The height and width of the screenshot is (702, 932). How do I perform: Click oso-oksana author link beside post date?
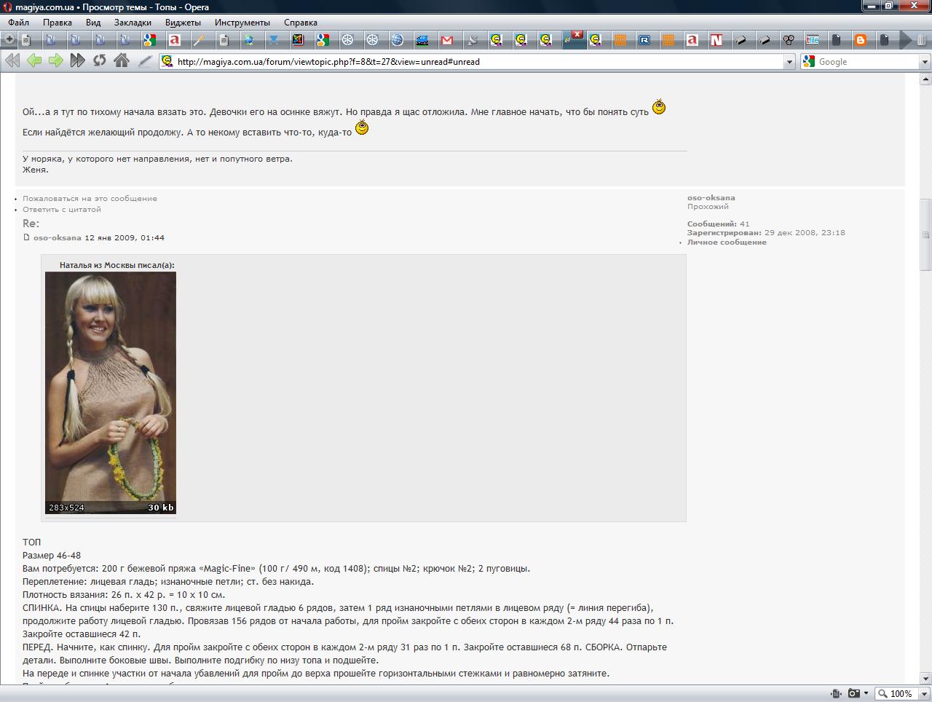pyautogui.click(x=58, y=237)
